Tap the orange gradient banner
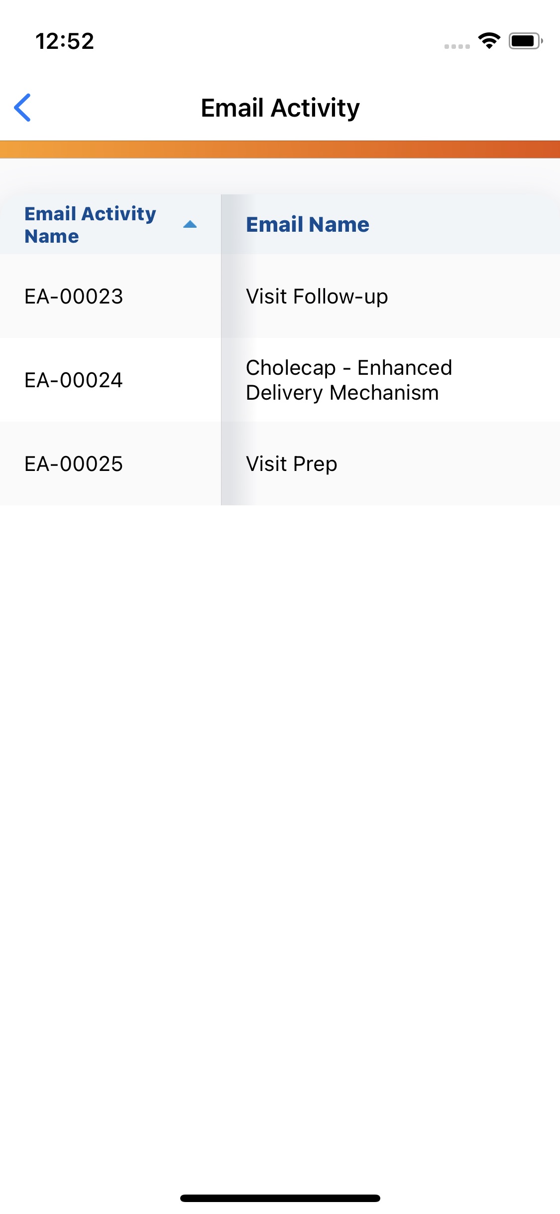The width and height of the screenshot is (560, 1214). coord(280,150)
